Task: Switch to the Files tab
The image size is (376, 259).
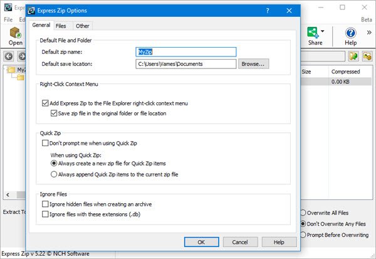Action: 61,26
